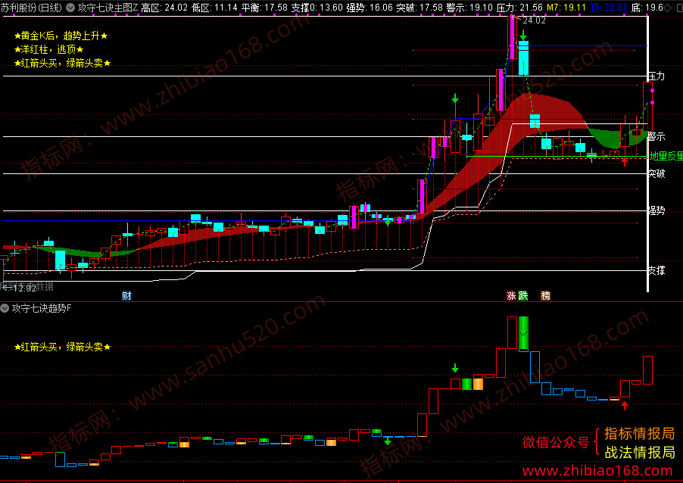Click the 强势 level label on right edge
This screenshot has width=683, height=483.
[x=656, y=210]
